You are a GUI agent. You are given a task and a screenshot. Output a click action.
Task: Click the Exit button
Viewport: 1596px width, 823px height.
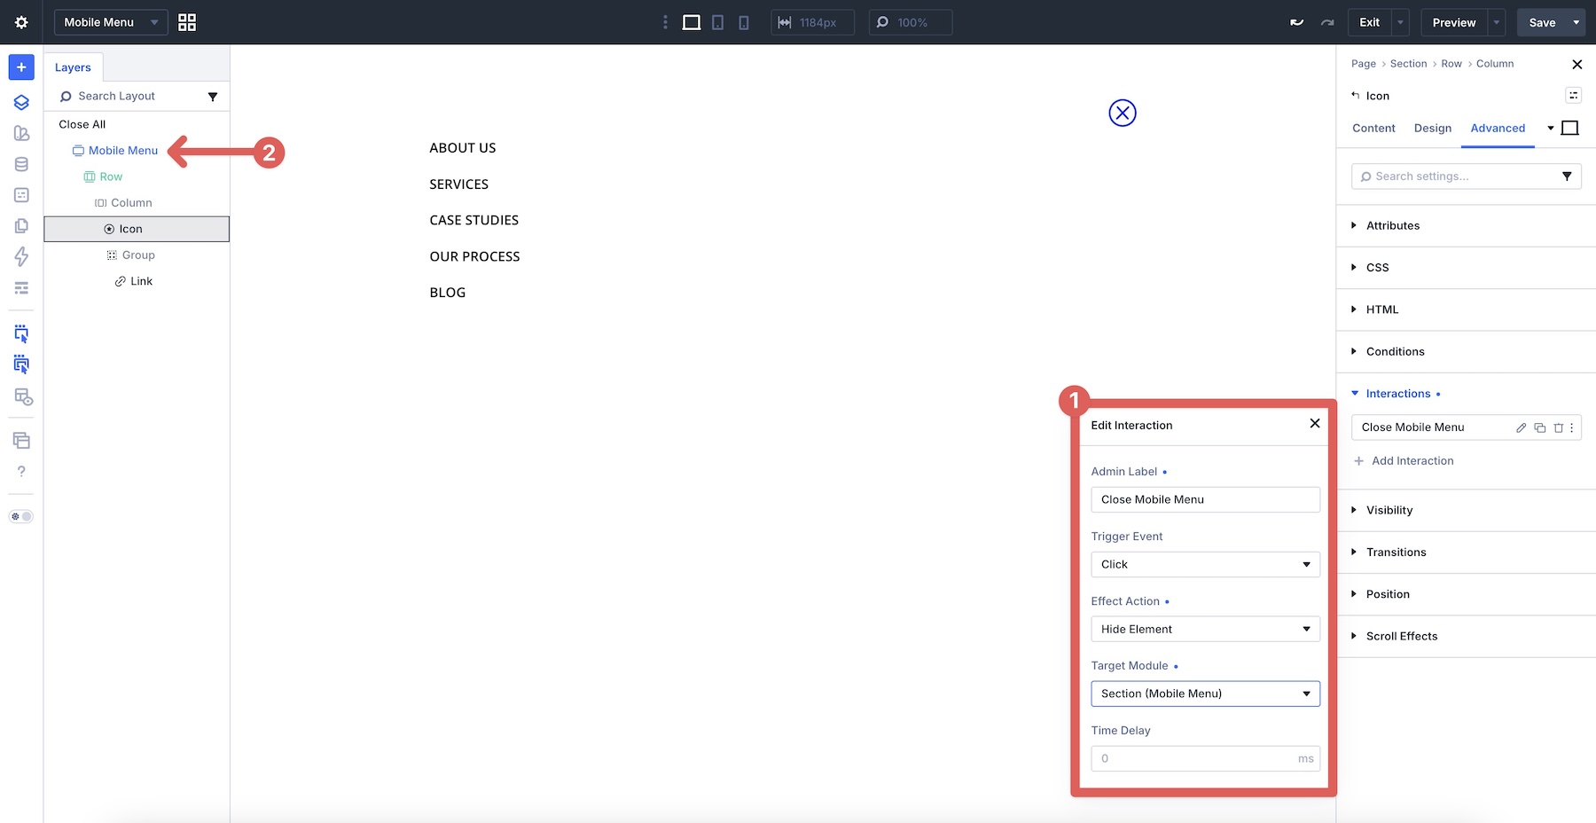(x=1369, y=22)
